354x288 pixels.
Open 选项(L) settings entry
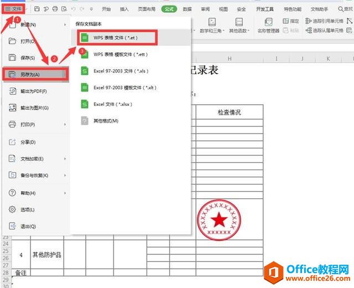tap(35, 209)
